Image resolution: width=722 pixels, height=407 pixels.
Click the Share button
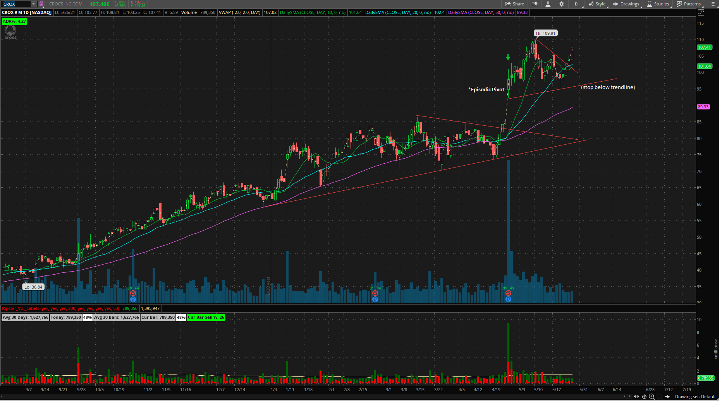[514, 4]
